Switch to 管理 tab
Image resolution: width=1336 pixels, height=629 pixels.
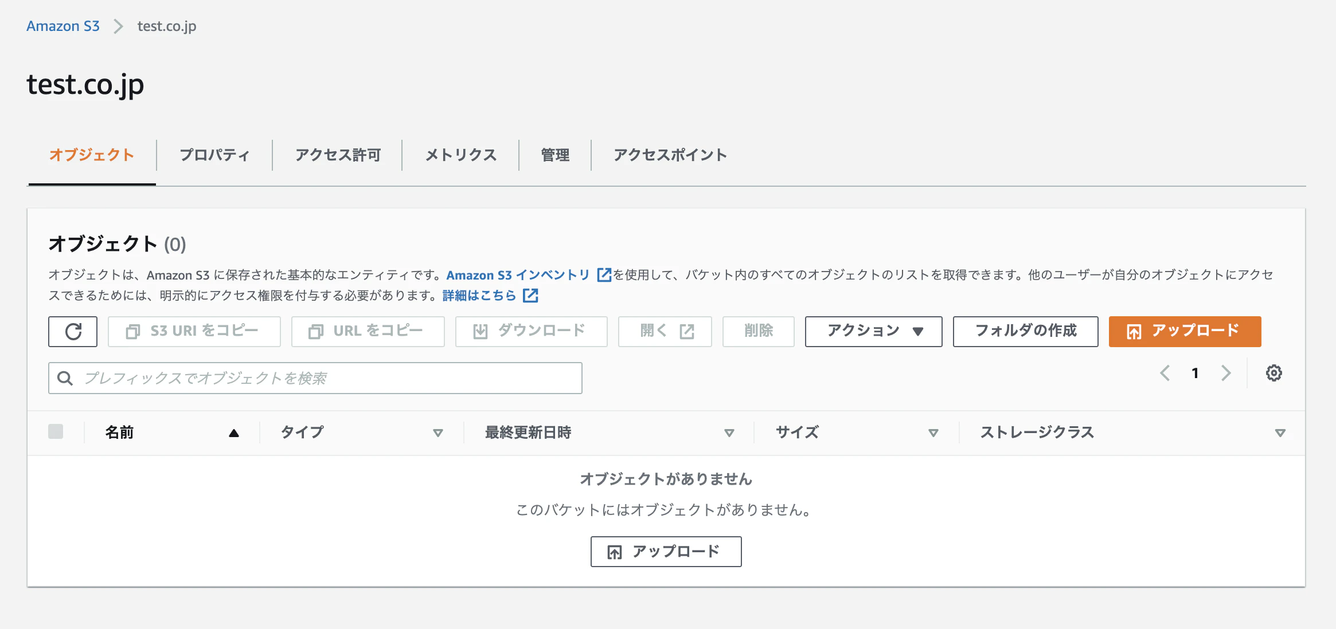(x=555, y=155)
